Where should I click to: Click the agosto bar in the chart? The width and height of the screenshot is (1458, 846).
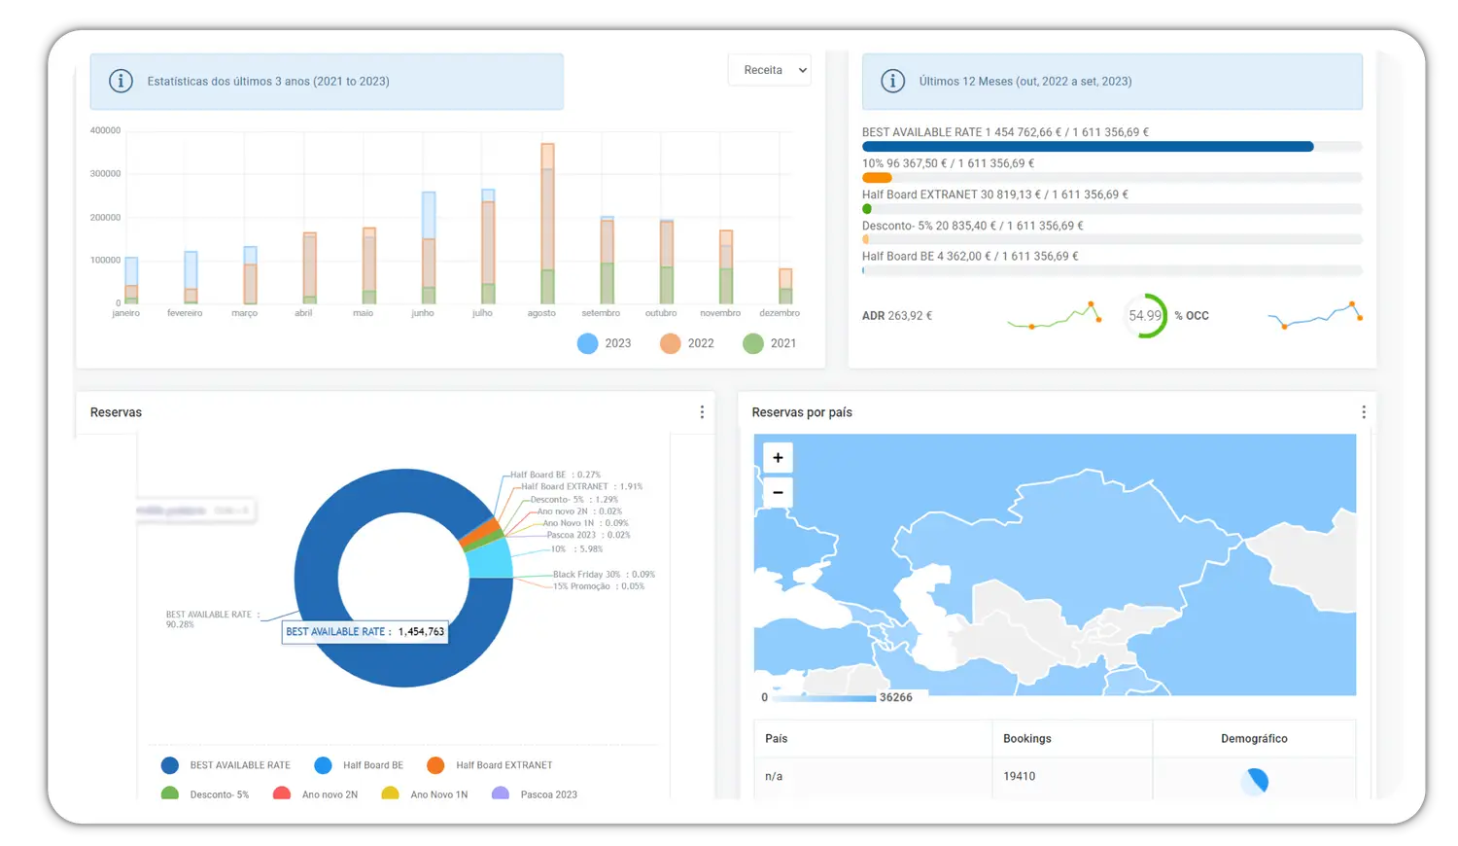point(547,224)
